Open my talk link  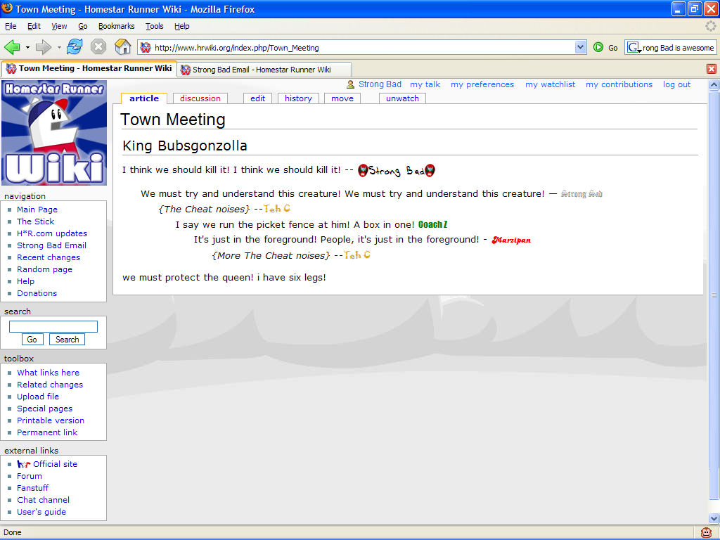click(425, 84)
